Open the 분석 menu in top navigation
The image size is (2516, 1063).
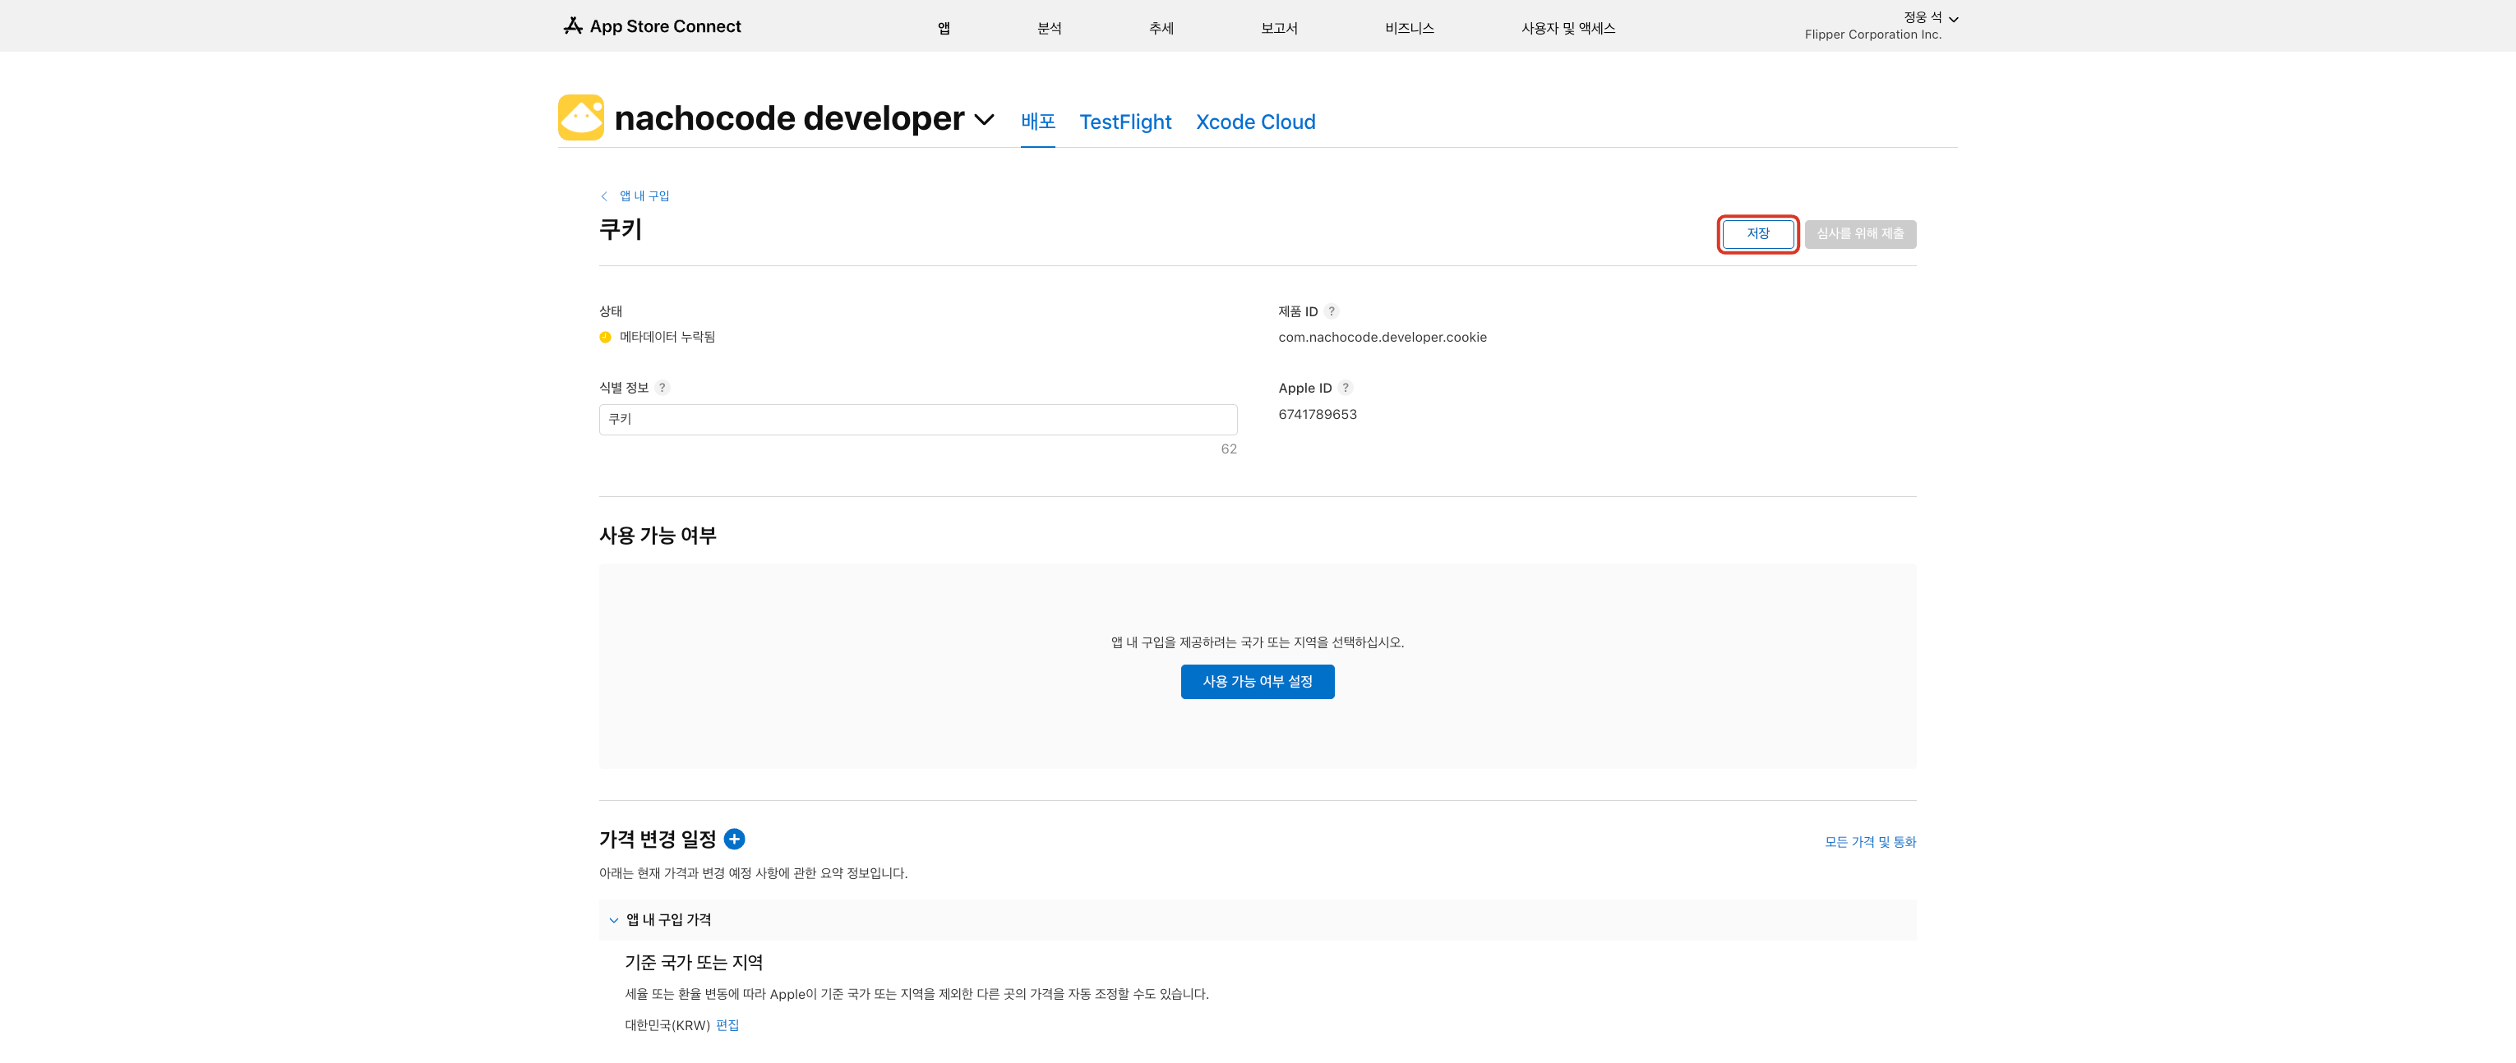(1048, 28)
